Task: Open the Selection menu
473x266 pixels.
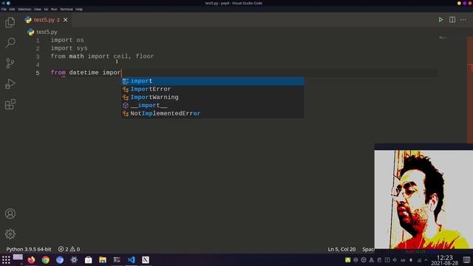Action: pos(24,10)
